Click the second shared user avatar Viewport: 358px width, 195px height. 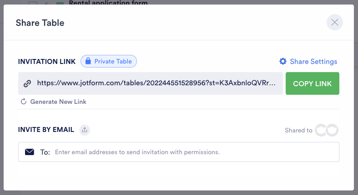pyautogui.click(x=333, y=130)
